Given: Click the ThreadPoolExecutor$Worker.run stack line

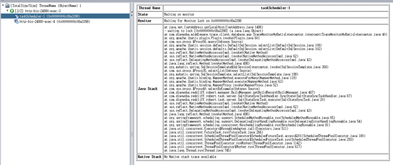Looking at the screenshot, I should (x=233, y=147).
